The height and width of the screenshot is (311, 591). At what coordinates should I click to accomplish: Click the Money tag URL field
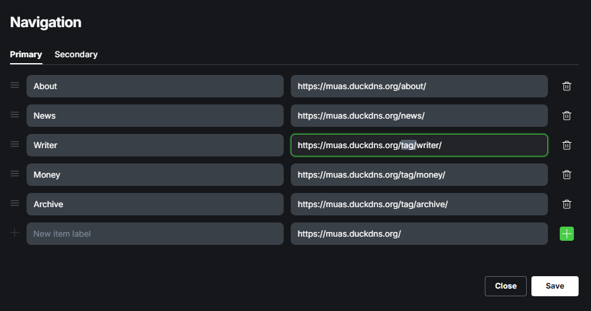[419, 175]
